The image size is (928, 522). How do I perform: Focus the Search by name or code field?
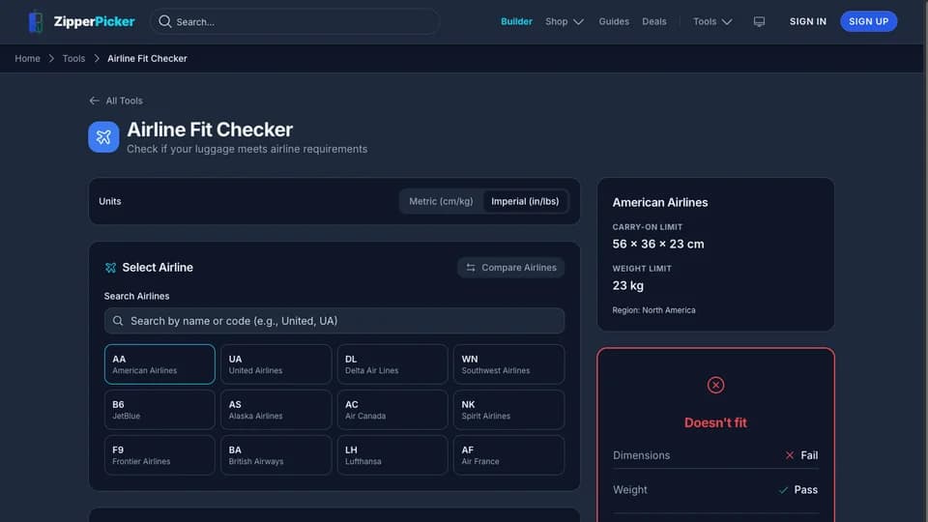point(334,321)
